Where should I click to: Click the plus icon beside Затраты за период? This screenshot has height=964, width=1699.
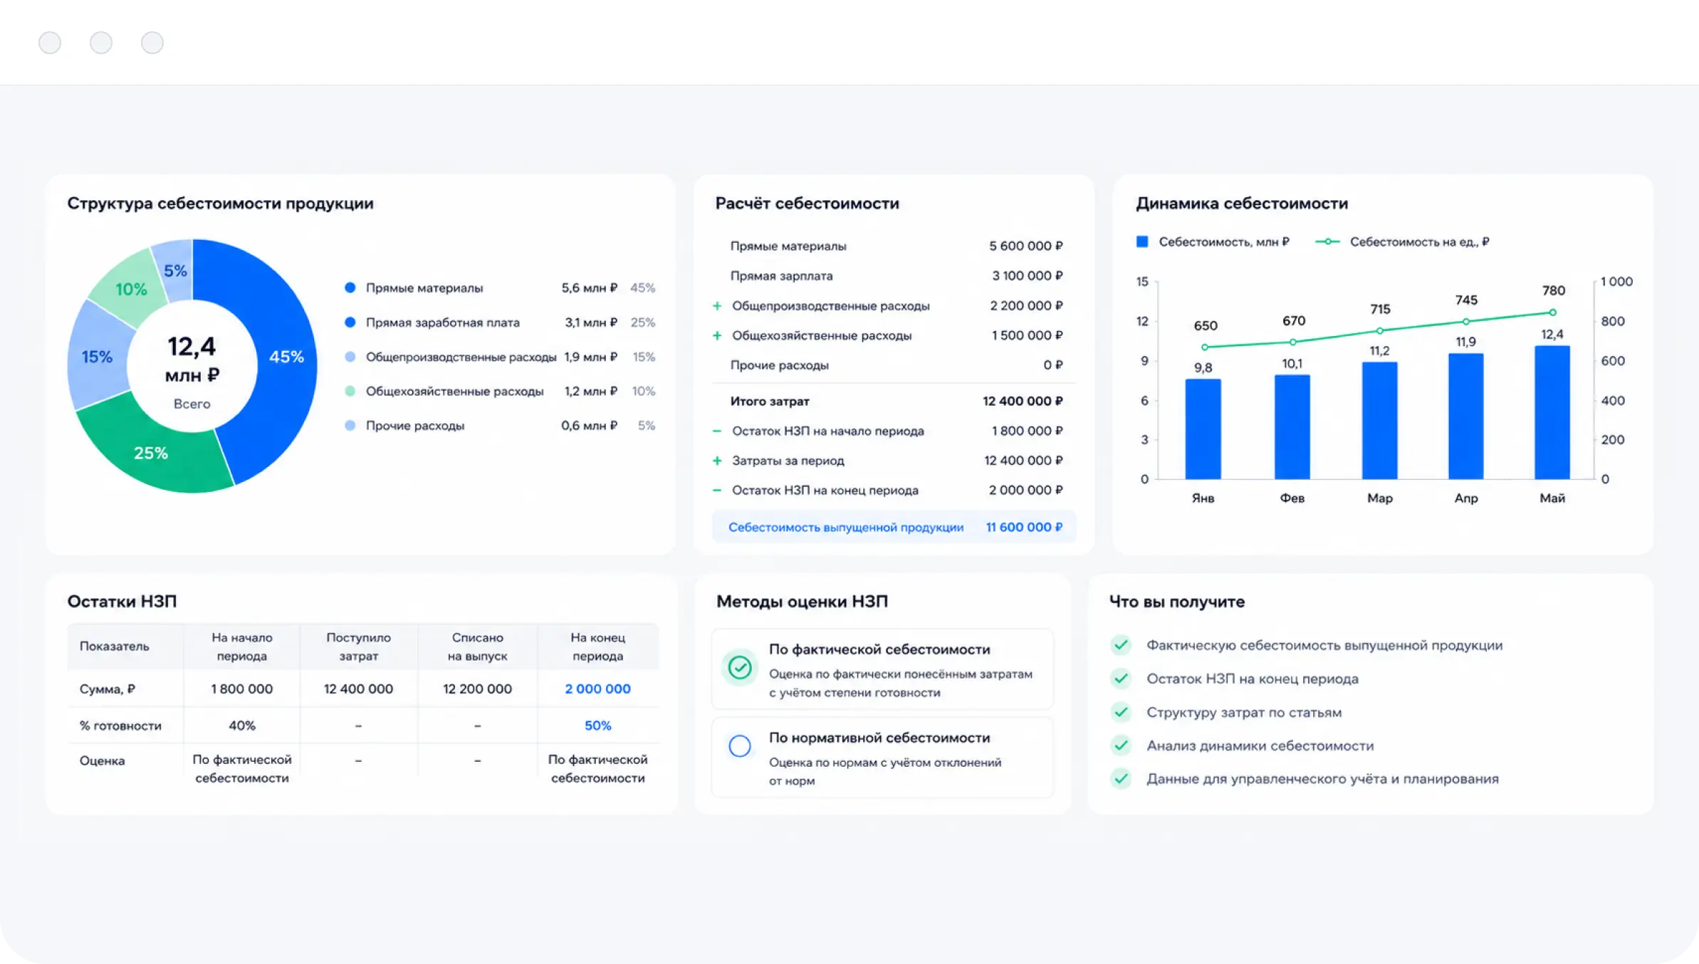pyautogui.click(x=717, y=461)
